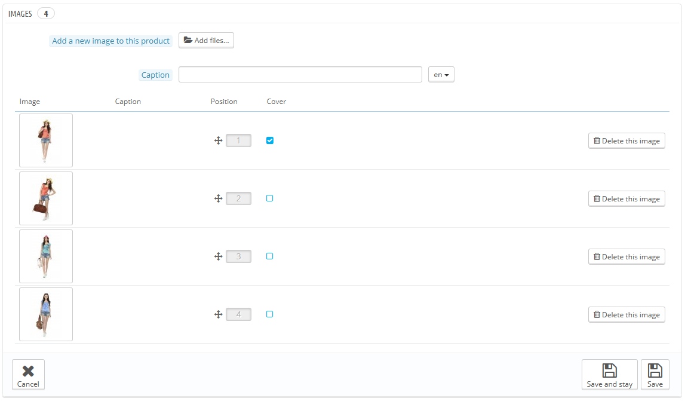This screenshot has width=688, height=401.
Task: Click the position 2 number field
Action: 239,198
